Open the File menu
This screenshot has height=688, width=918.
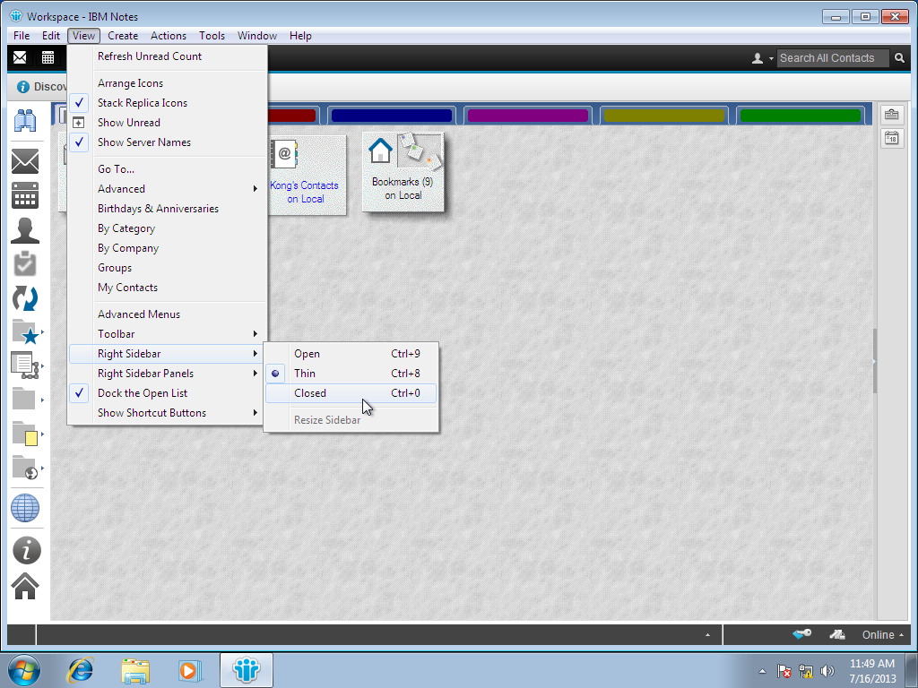pyautogui.click(x=22, y=36)
